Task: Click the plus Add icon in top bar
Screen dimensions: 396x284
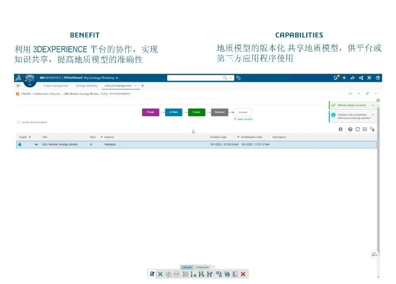Action: click(x=344, y=78)
